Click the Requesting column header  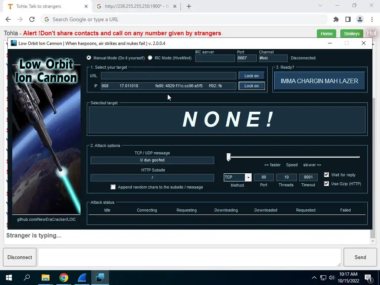click(x=187, y=210)
